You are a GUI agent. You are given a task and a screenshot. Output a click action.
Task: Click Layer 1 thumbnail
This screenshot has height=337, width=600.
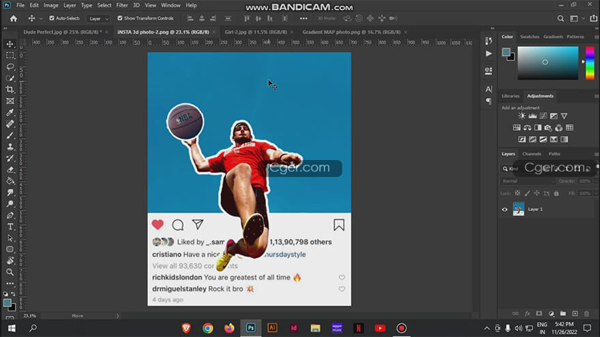(x=518, y=210)
